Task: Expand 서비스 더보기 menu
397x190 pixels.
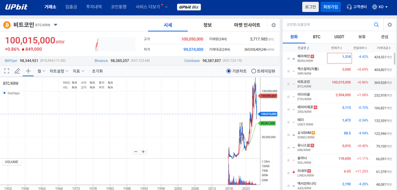Action: [152, 7]
